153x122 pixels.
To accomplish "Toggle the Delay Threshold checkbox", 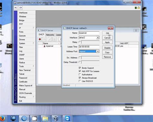I will [x=80, y=62].
